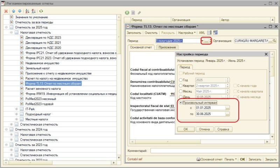280x168 pixels.
Task: Select the День period radio button
Action: [x=181, y=97]
